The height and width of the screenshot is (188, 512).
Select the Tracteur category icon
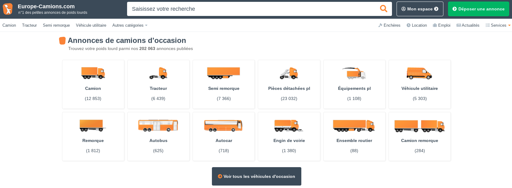point(158,73)
